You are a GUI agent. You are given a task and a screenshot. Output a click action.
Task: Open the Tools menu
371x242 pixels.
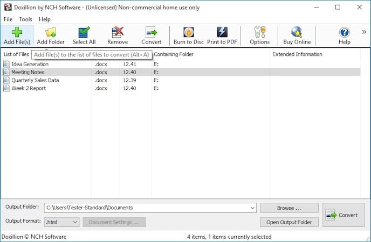point(25,19)
